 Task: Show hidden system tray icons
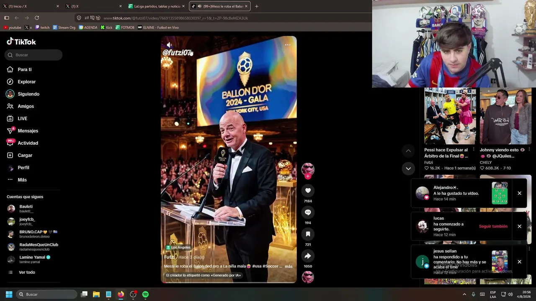coord(464,294)
